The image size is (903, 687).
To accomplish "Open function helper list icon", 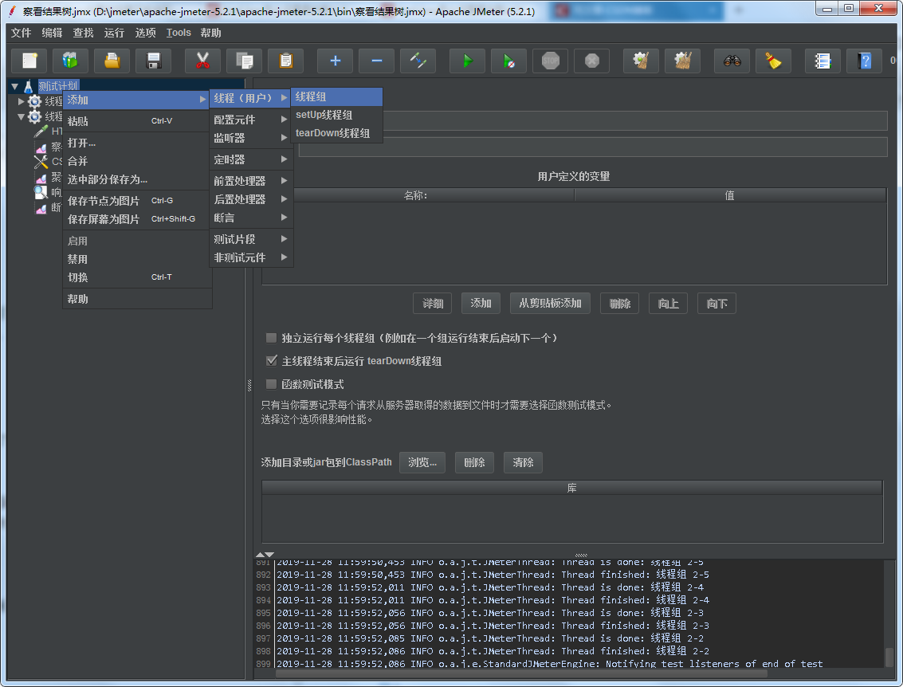I will coord(823,61).
